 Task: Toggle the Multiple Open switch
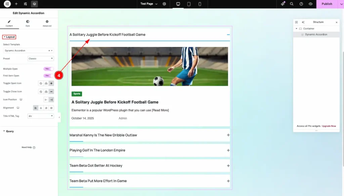coord(48,69)
